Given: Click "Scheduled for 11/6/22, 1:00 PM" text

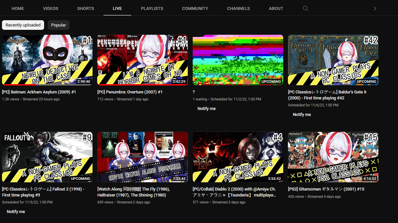Looking at the screenshot, I should click(313, 105).
